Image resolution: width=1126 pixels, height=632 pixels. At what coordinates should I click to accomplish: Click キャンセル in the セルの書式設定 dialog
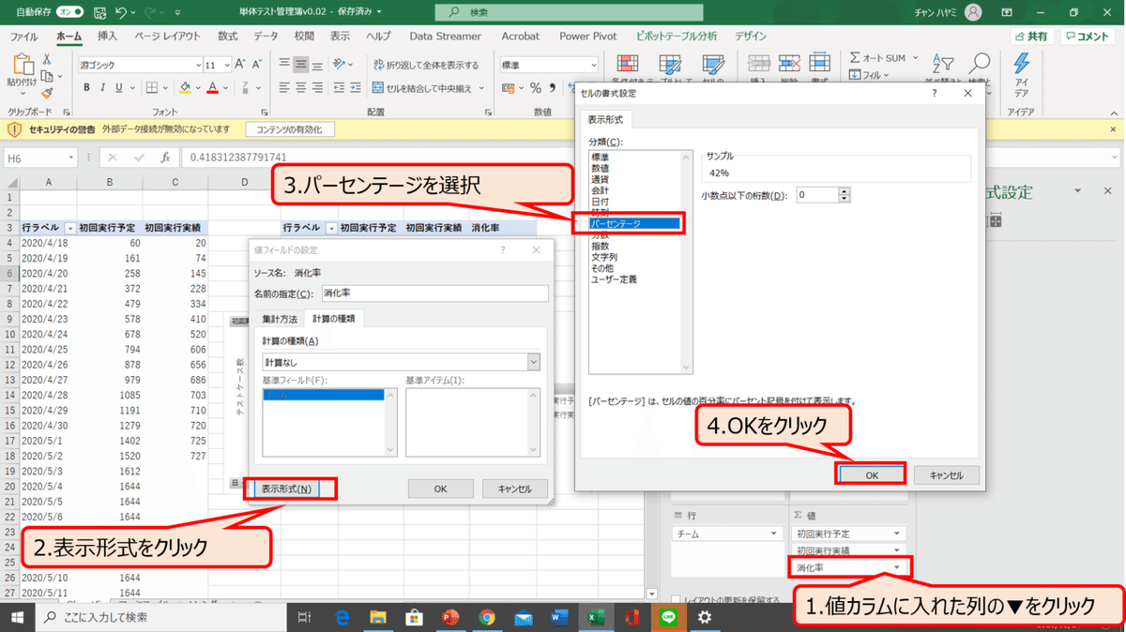coord(946,475)
